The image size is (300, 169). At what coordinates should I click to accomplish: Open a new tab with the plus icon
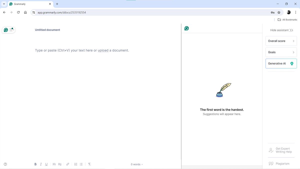coord(57,4)
